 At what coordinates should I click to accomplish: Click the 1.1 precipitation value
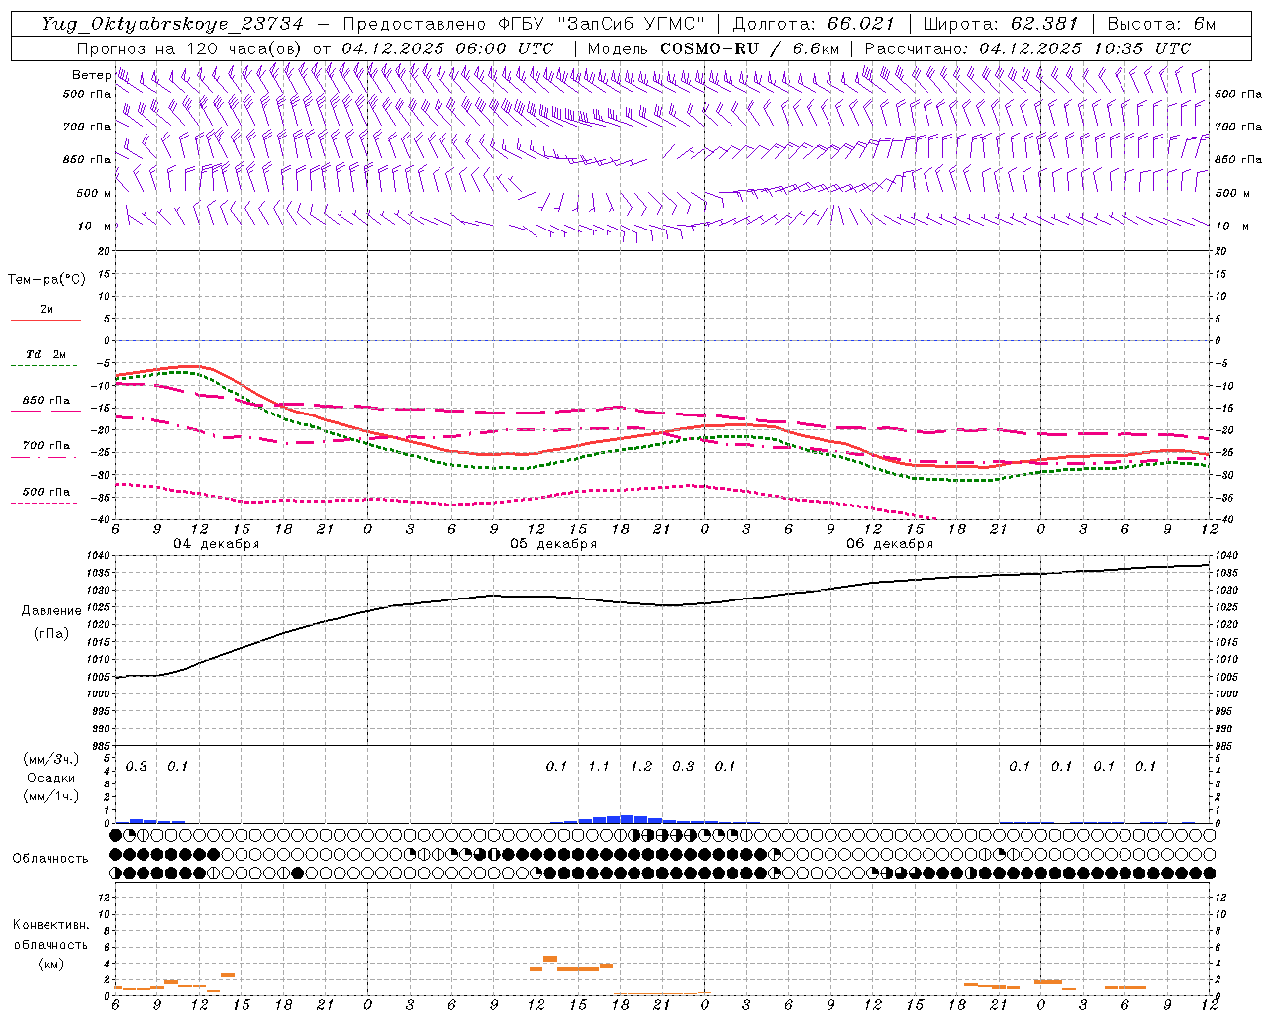tap(599, 766)
